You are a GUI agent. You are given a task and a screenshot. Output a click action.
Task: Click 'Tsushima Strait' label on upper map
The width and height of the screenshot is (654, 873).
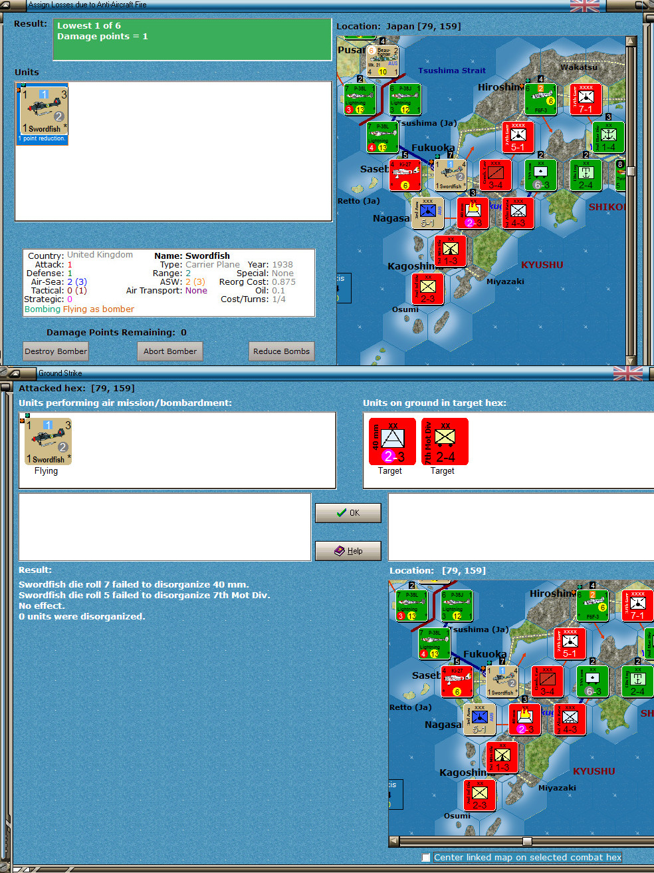pyautogui.click(x=452, y=71)
